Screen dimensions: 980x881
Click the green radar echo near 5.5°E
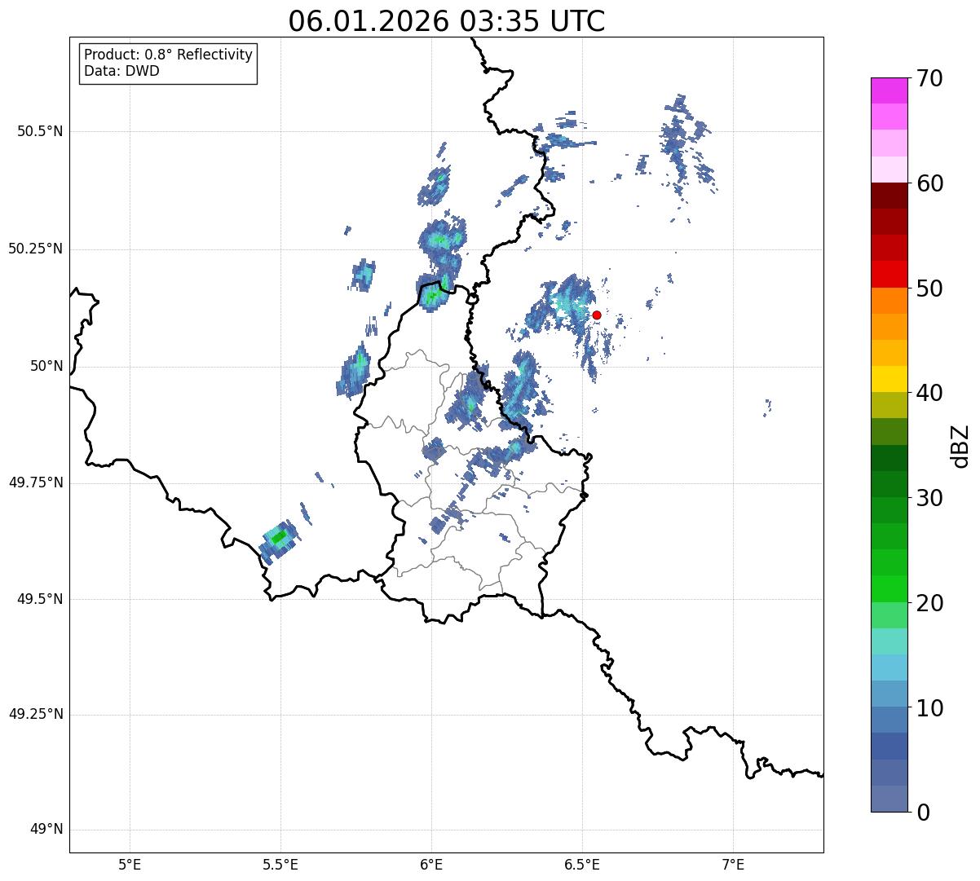[x=279, y=537]
